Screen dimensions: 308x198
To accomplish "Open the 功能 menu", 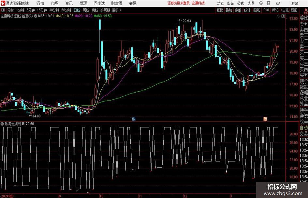I will click(220, 3).
